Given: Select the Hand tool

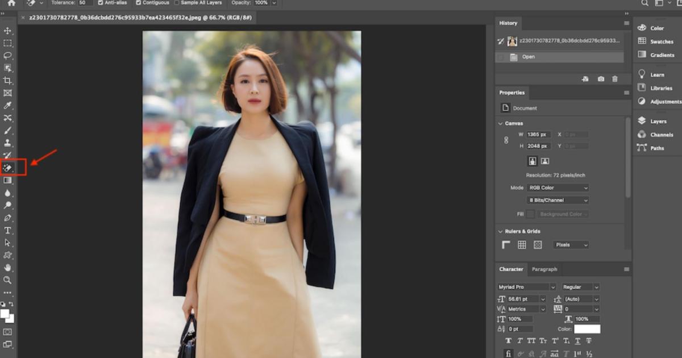Looking at the screenshot, I should pyautogui.click(x=7, y=268).
